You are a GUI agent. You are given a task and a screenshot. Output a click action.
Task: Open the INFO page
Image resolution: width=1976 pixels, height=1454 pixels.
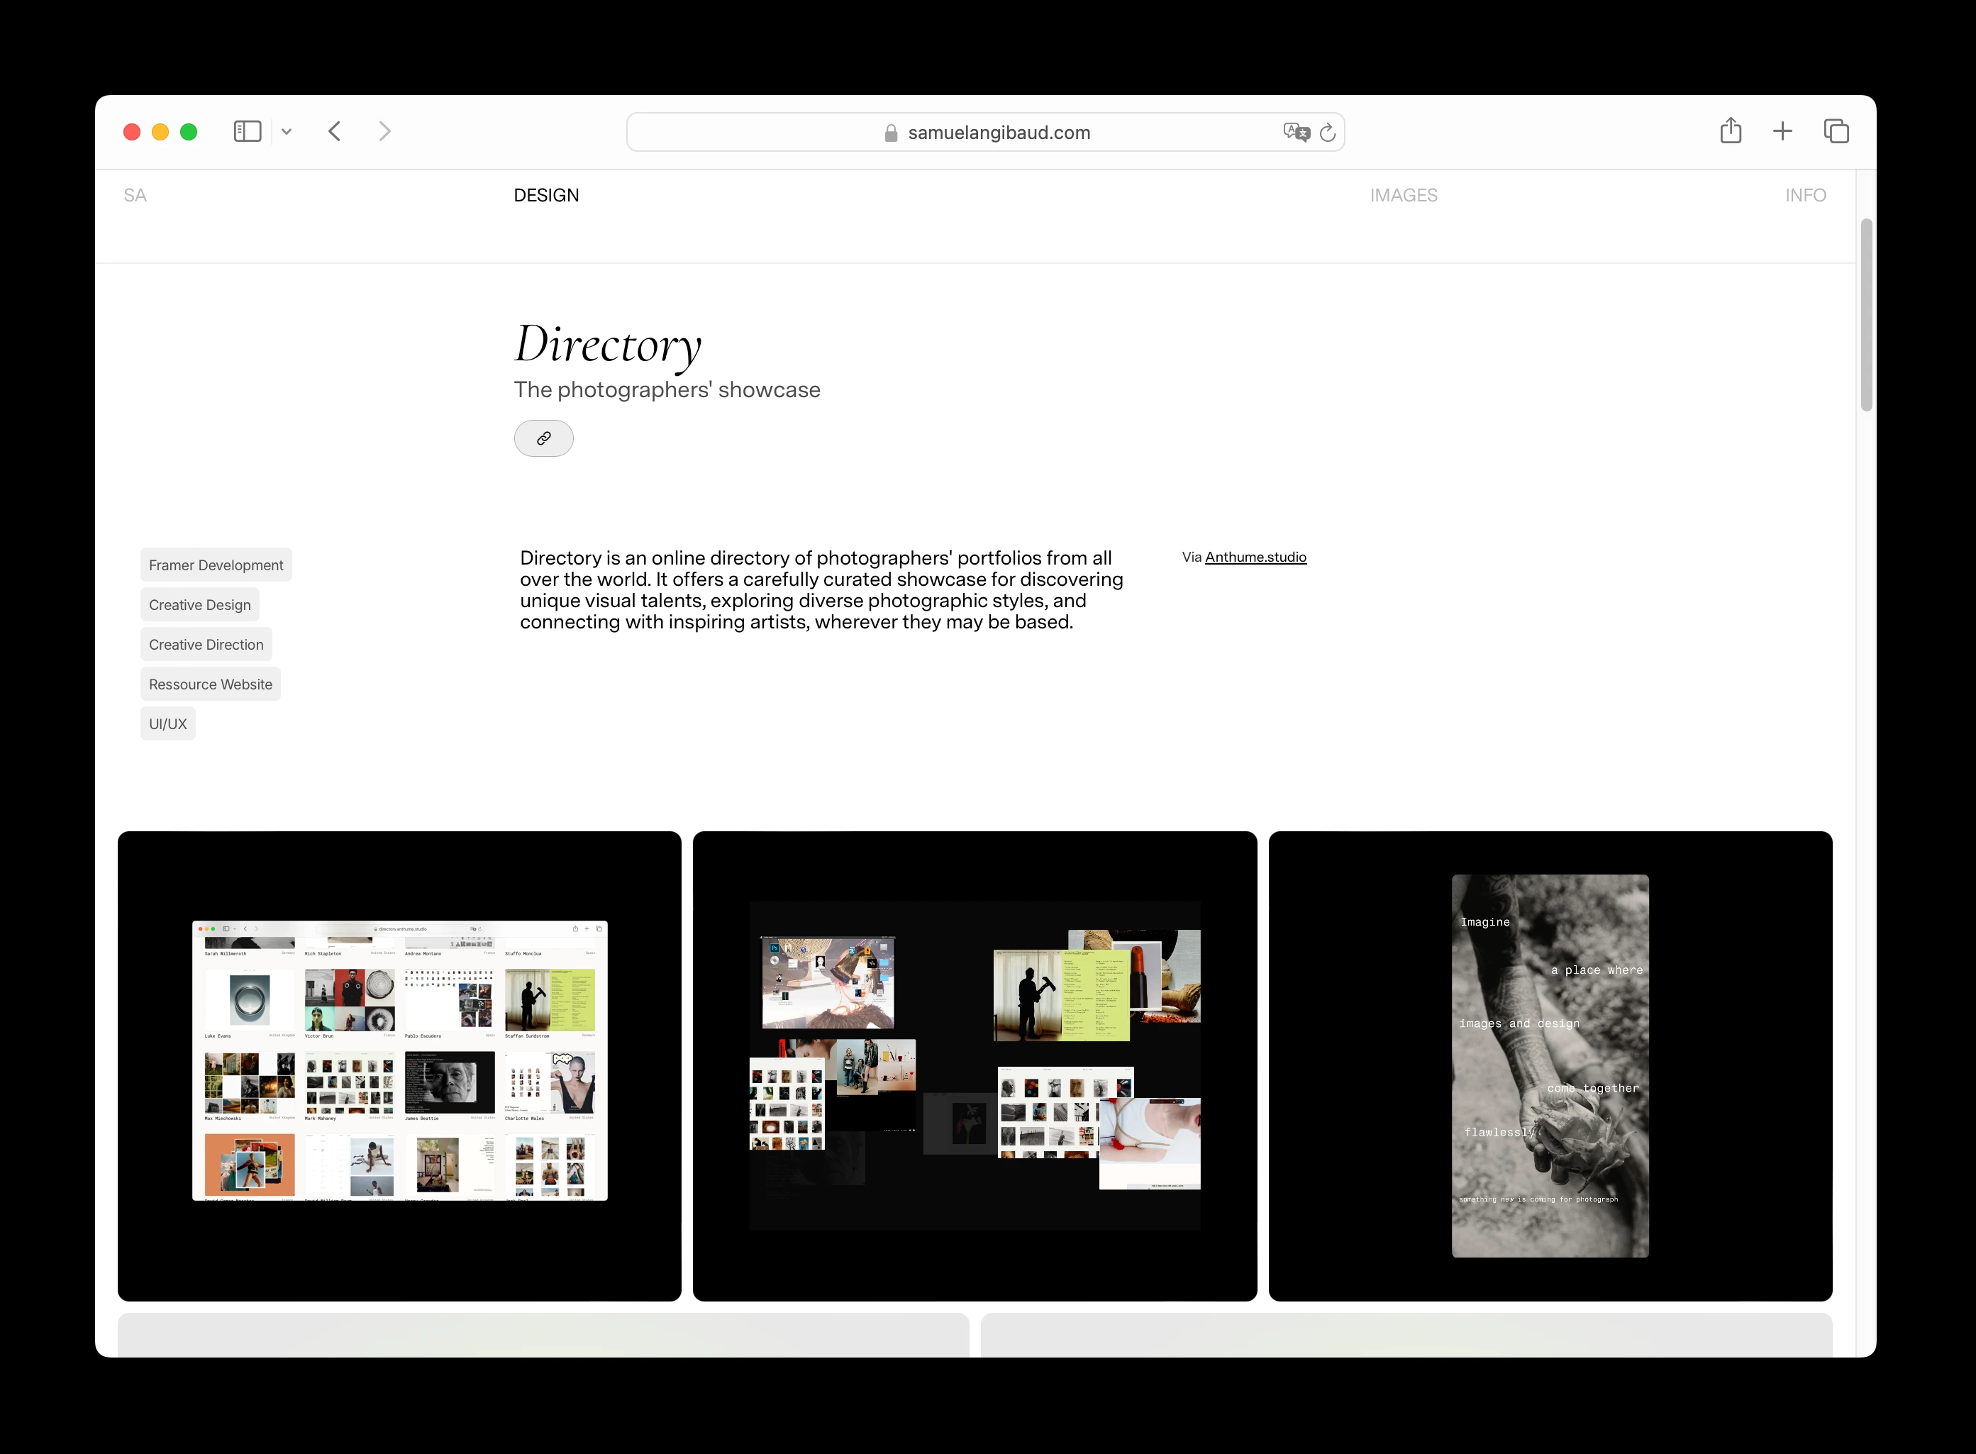coord(1804,194)
